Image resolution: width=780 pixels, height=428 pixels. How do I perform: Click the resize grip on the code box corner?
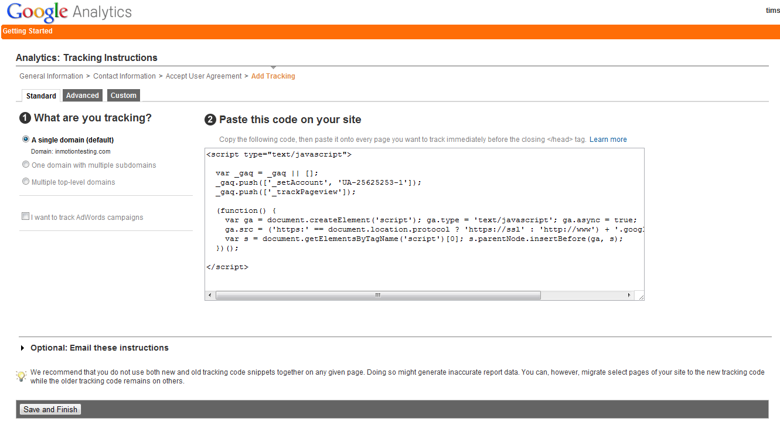[x=640, y=297]
